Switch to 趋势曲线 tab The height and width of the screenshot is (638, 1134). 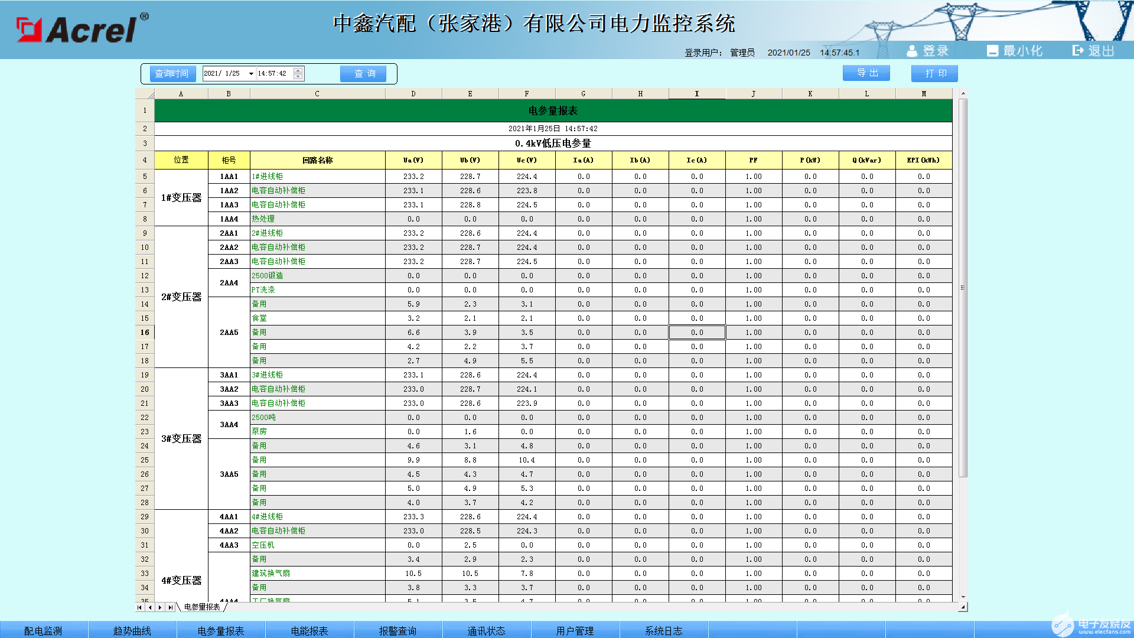[132, 630]
